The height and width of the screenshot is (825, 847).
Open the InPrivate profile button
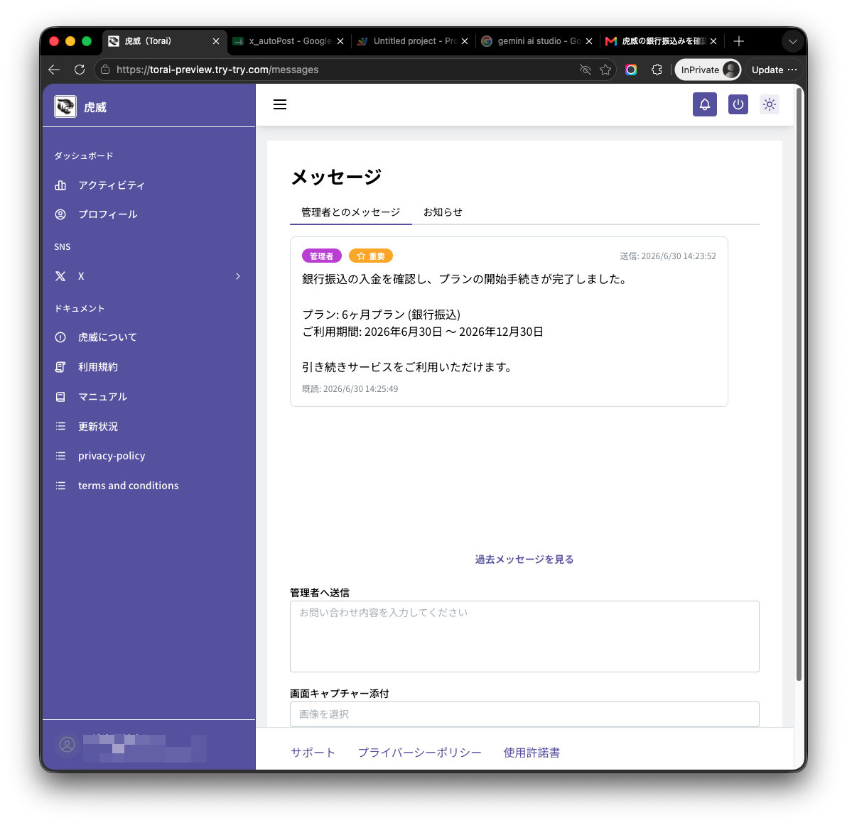click(708, 70)
